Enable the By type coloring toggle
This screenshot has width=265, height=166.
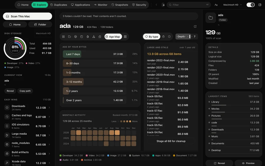click(152, 37)
